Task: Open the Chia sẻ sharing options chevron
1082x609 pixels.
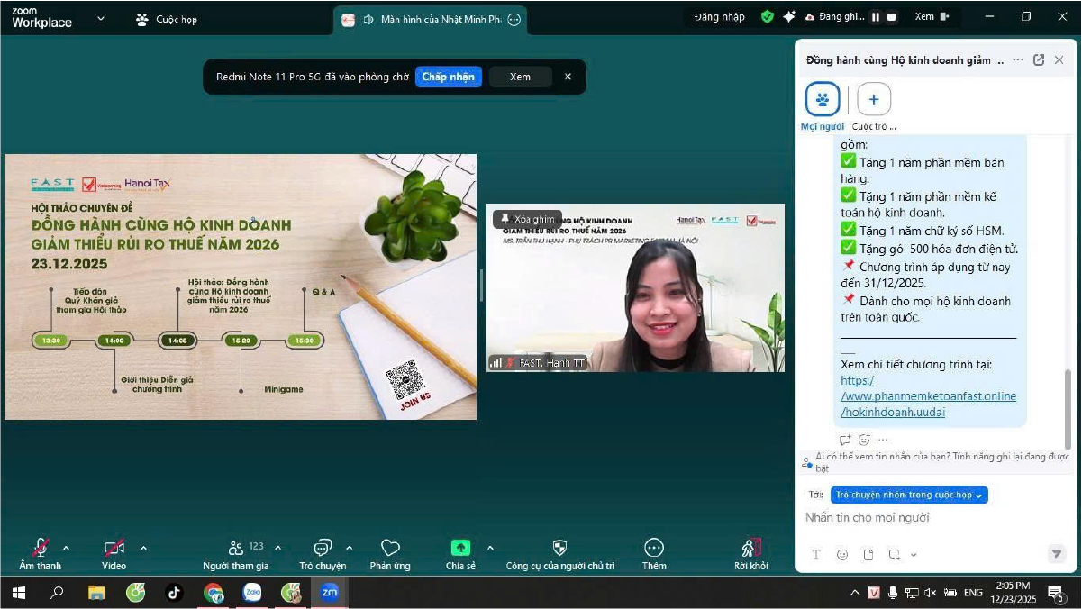Action: pos(491,546)
